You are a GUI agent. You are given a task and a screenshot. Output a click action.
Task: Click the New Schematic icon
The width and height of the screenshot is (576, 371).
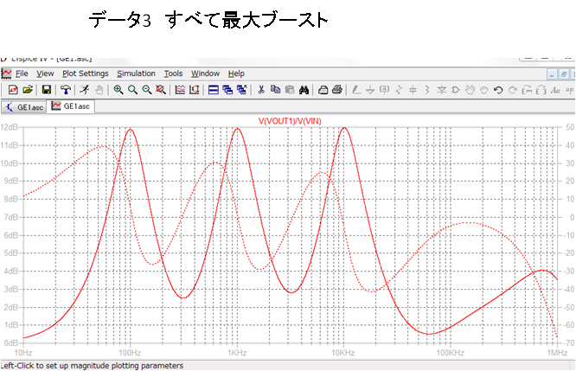pyautogui.click(x=13, y=90)
